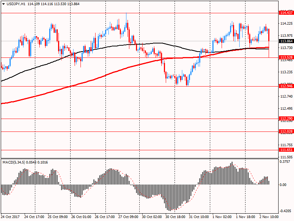Open the chart menu triangle beside USDJPY,H1
Image resolution: width=294 pixels, height=221 pixels.
click(4, 4)
